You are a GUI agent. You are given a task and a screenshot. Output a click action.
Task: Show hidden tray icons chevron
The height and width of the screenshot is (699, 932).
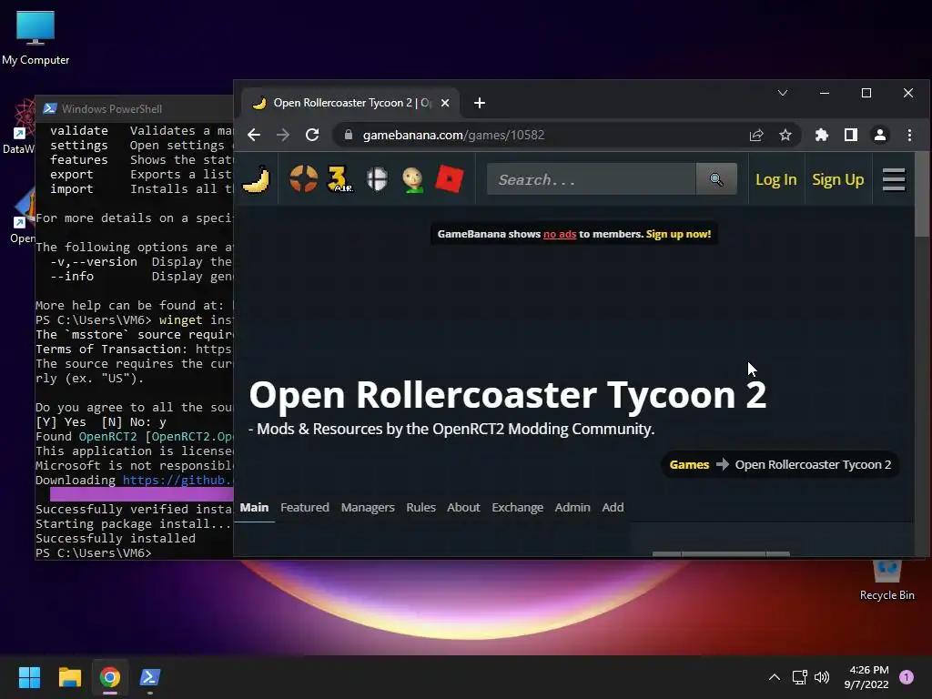tap(774, 677)
